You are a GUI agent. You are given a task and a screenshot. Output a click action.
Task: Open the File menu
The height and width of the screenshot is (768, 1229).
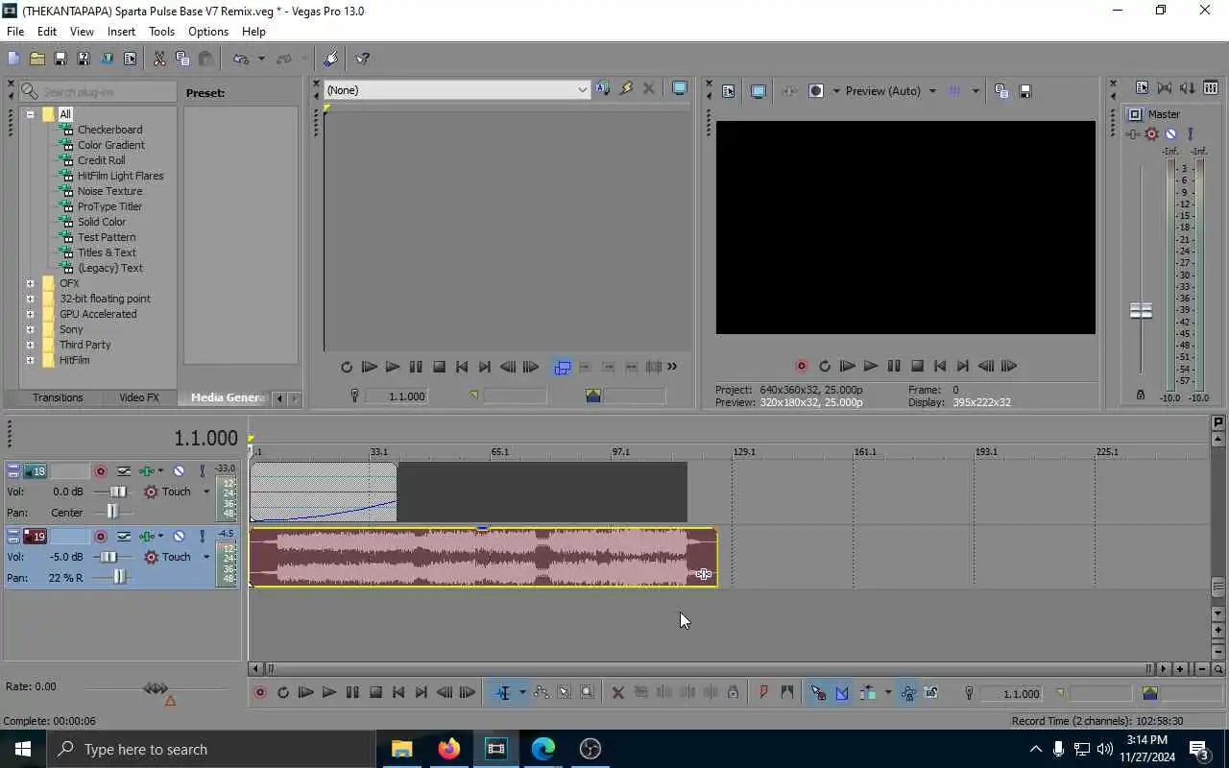pyautogui.click(x=15, y=32)
